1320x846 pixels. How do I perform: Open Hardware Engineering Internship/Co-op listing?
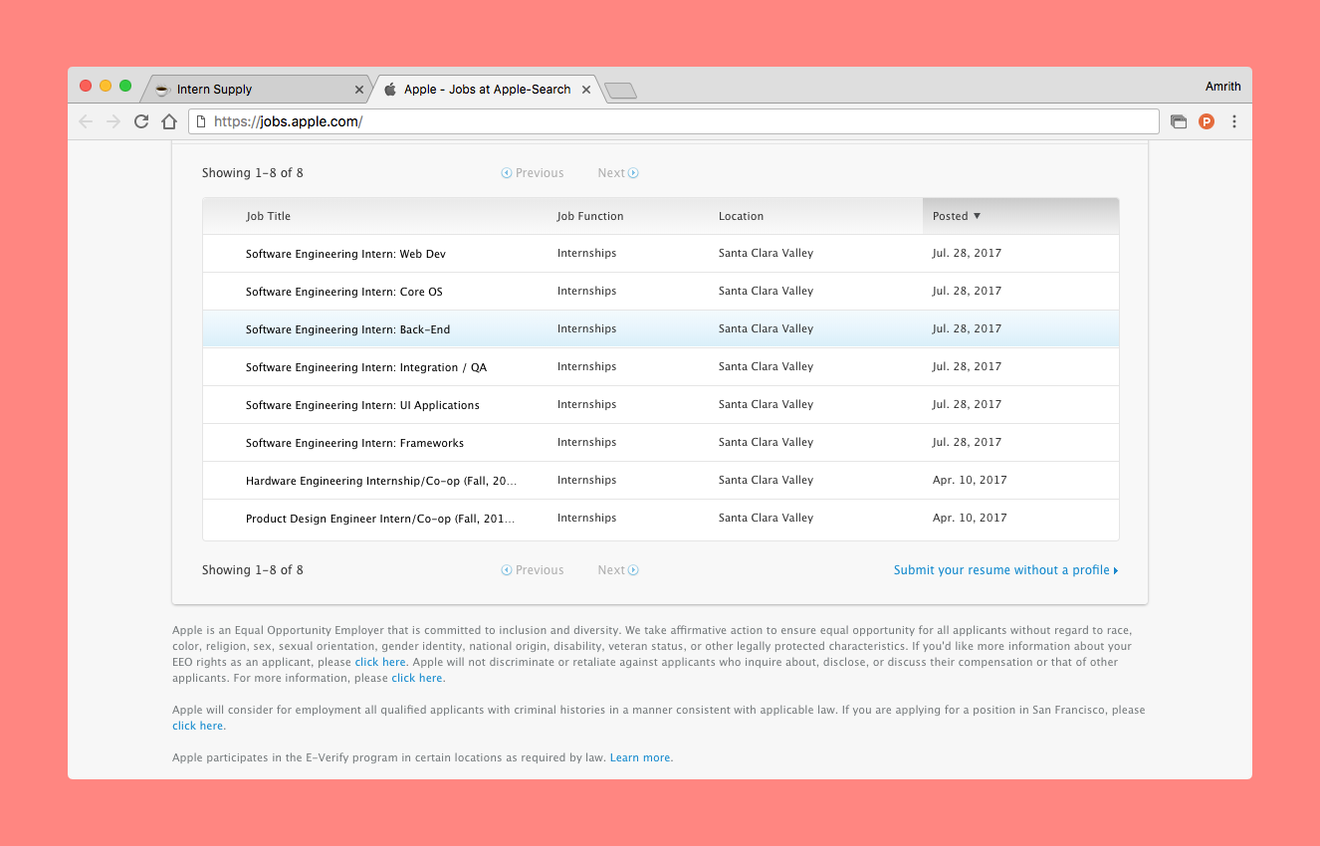(381, 481)
